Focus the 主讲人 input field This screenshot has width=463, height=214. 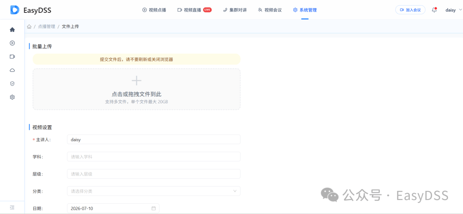(153, 139)
